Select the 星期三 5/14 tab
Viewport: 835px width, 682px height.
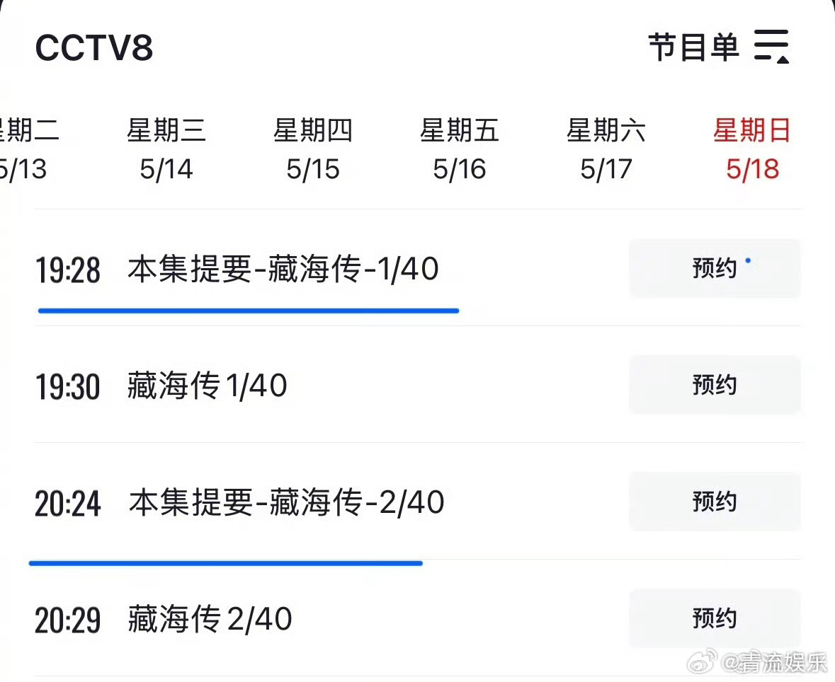coord(166,149)
